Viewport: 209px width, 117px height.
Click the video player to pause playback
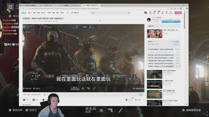coord(83,58)
